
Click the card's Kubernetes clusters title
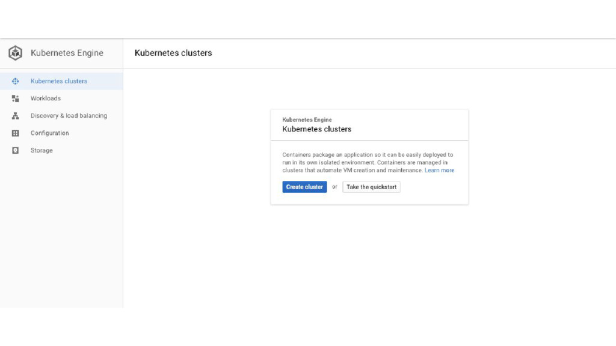click(316, 129)
